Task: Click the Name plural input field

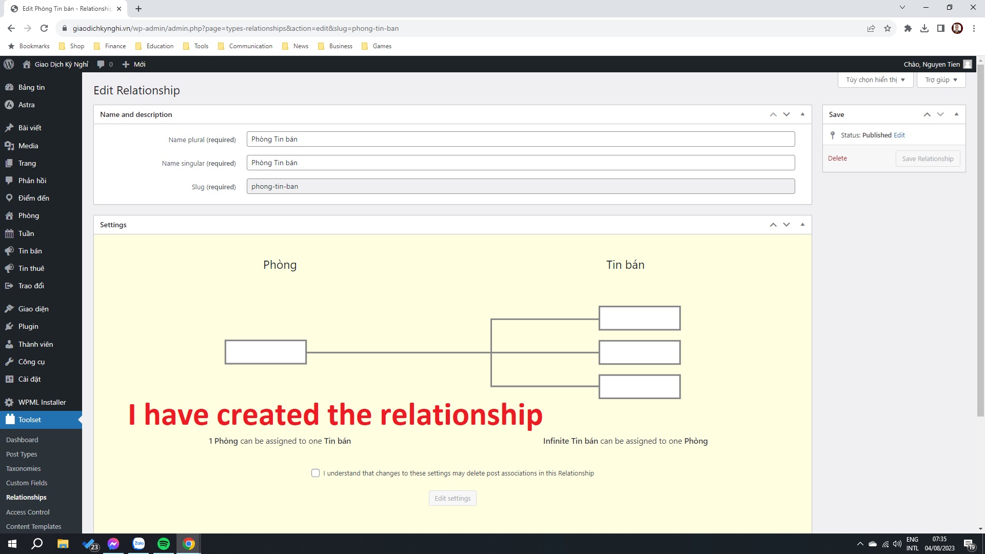Action: (x=521, y=139)
